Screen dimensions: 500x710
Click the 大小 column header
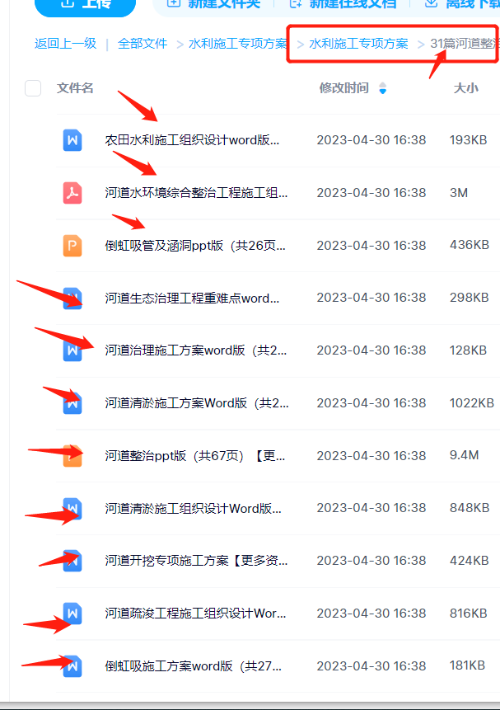(466, 88)
